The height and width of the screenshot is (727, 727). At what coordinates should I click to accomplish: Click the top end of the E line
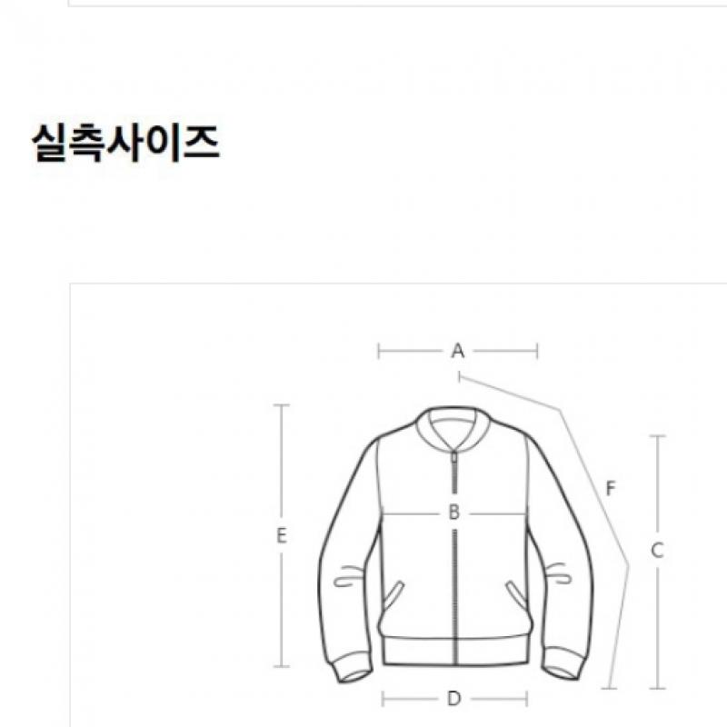(281, 404)
